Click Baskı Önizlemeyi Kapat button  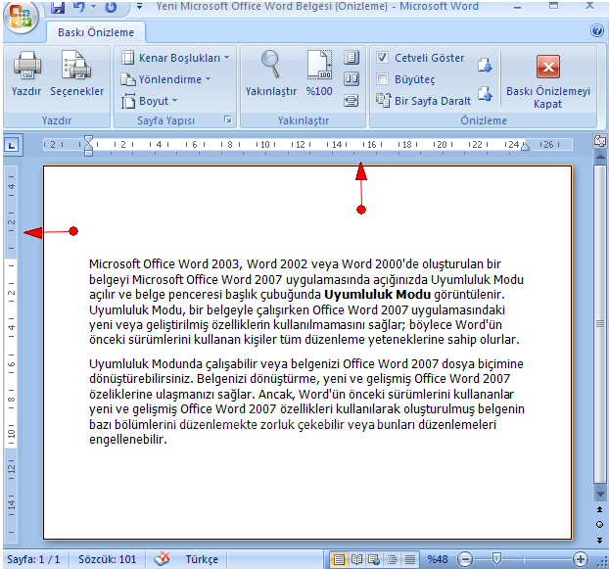(548, 81)
